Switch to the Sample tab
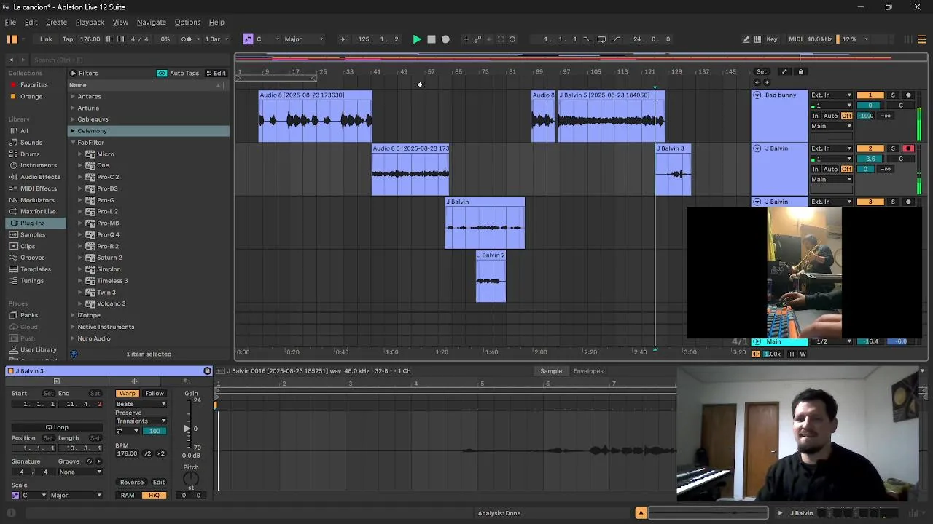933x524 pixels. coord(551,371)
